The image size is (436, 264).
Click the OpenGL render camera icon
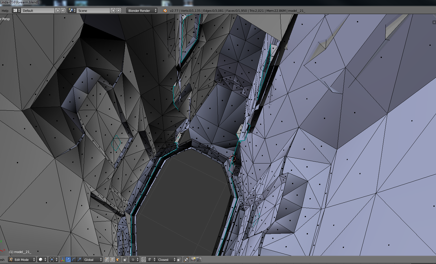(x=193, y=259)
